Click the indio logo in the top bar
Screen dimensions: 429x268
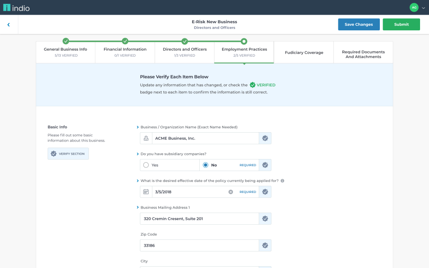point(16,7)
